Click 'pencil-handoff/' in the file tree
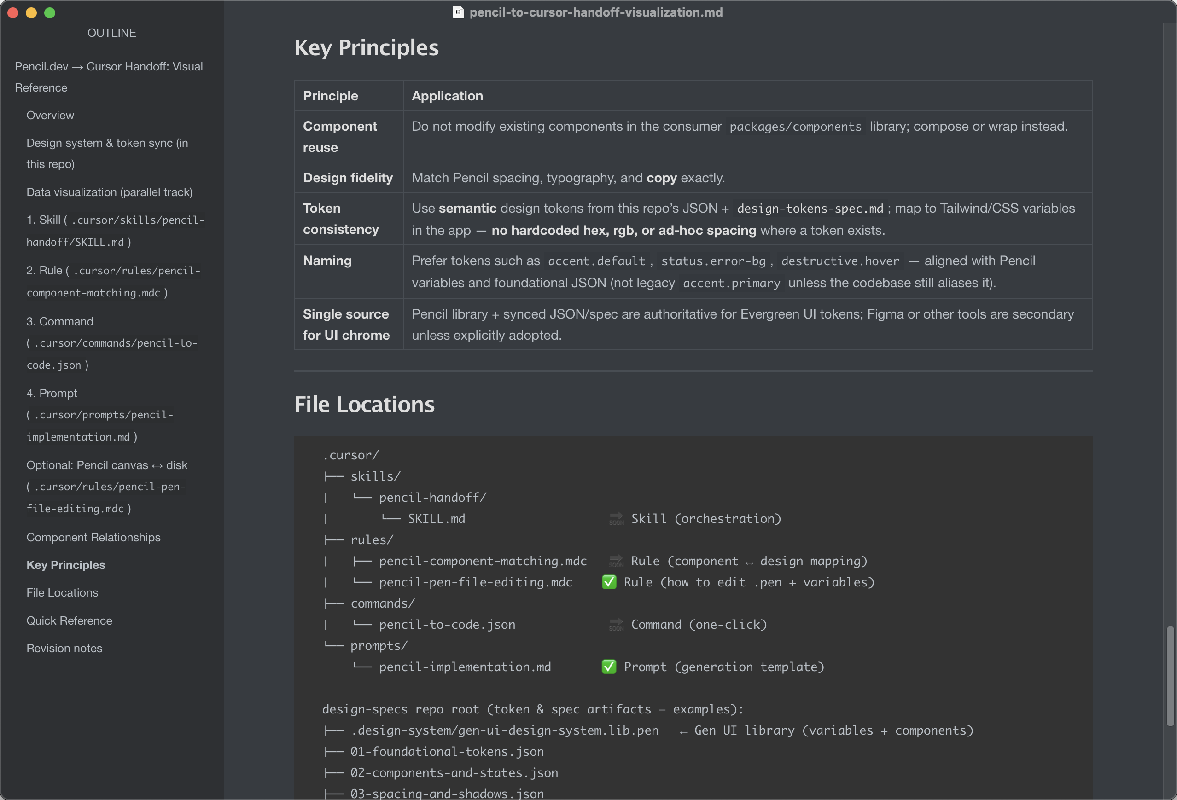 click(x=433, y=498)
